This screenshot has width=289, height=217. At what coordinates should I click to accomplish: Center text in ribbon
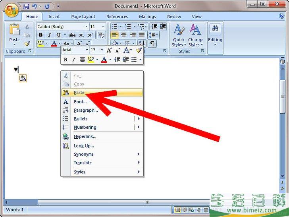pyautogui.click(x=123, y=35)
